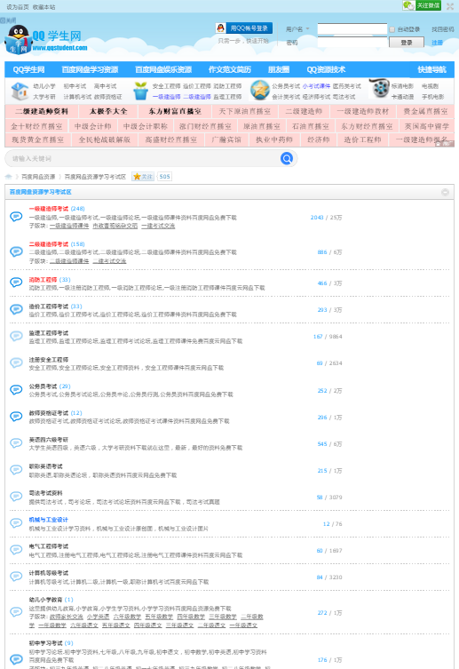The height and width of the screenshot is (669, 459).
Task: Click chat bubble icon beside 造价工程师考试
Action: click(16, 309)
